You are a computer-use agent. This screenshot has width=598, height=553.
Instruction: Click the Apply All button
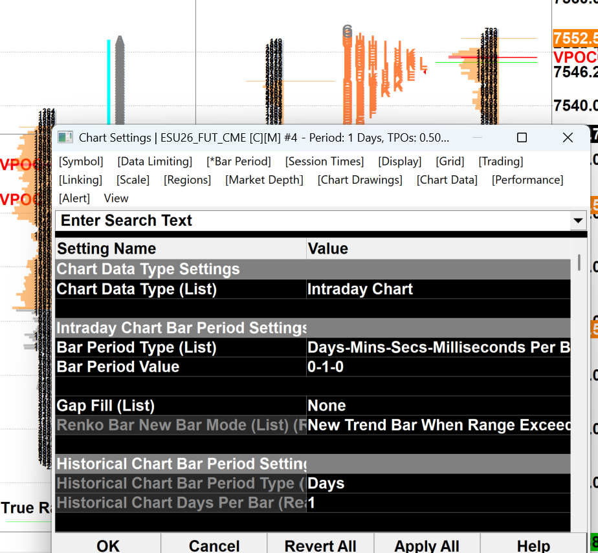click(426, 545)
